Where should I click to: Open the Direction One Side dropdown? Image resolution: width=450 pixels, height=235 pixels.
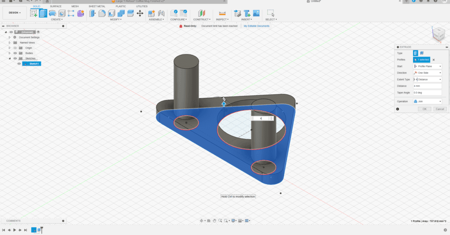pos(427,73)
